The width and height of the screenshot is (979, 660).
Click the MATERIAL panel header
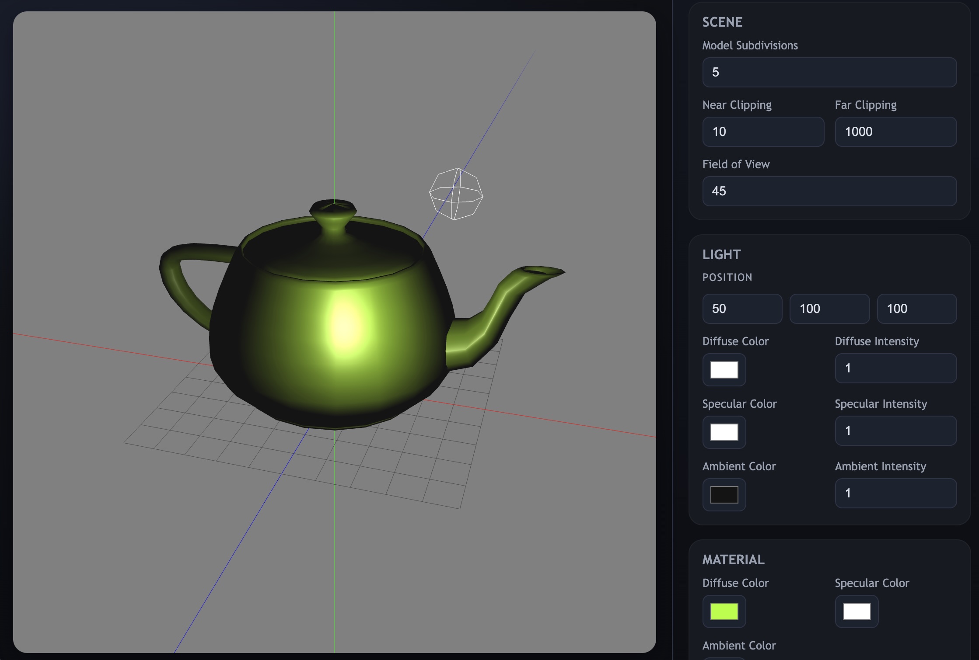tap(733, 559)
